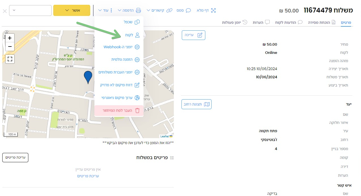Click the three-dots More icon
The height and width of the screenshot is (196, 361).
111,10
